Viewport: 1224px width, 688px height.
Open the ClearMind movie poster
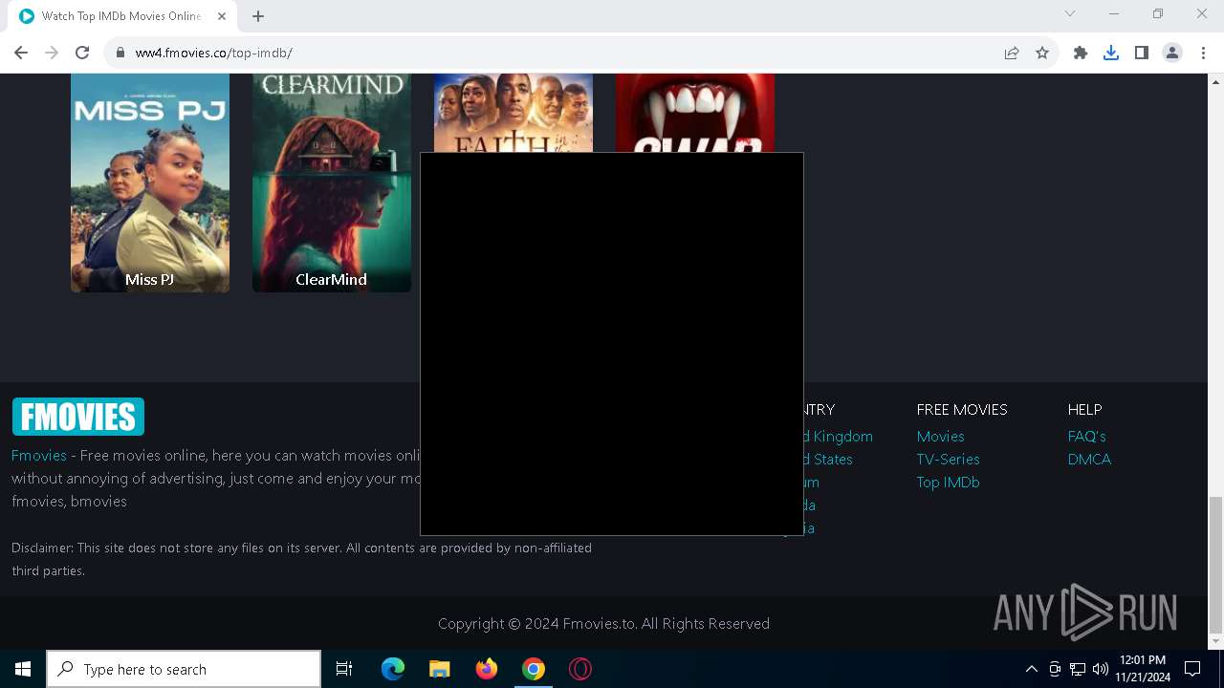coord(332,183)
